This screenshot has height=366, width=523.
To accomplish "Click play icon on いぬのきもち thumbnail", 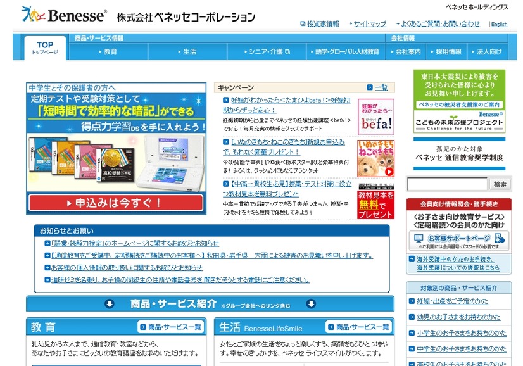I will coord(389,172).
